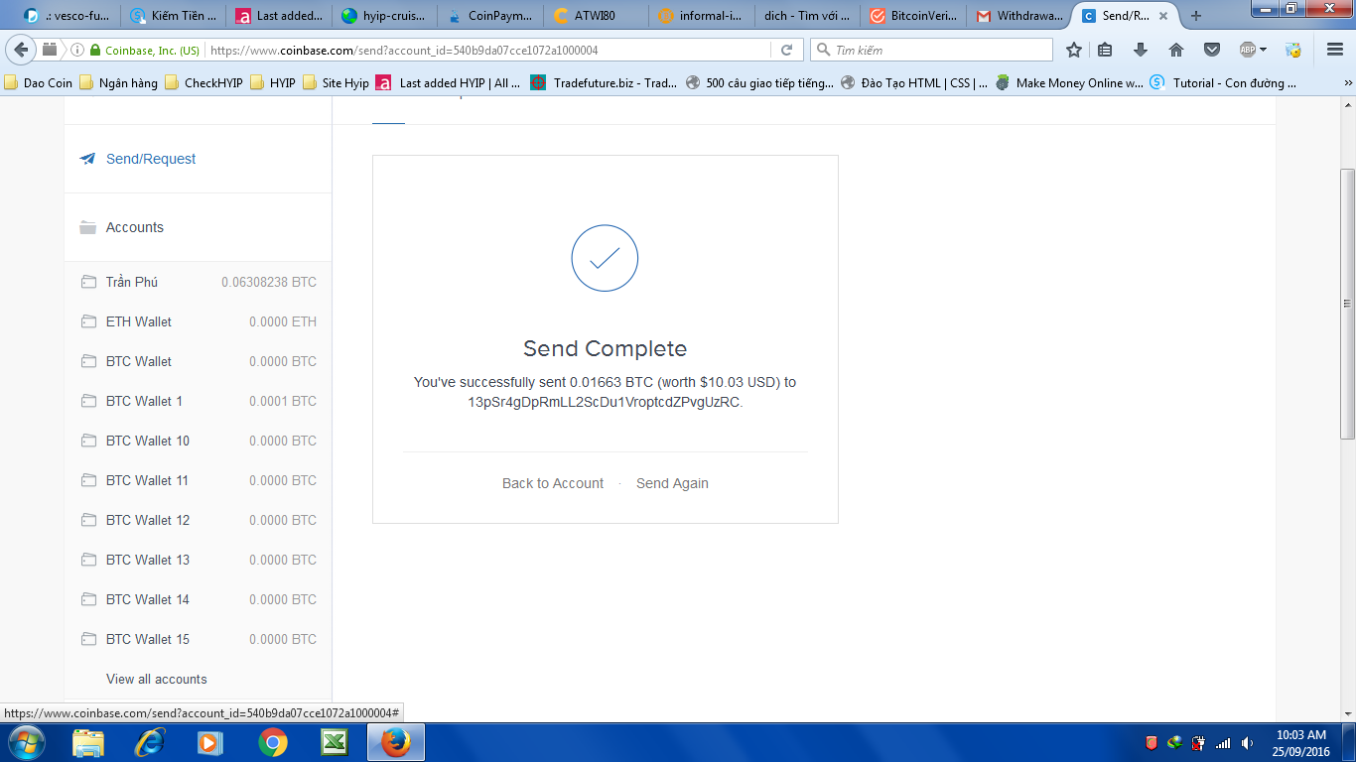
Task: Reload the page with the refresh icon
Action: click(786, 50)
